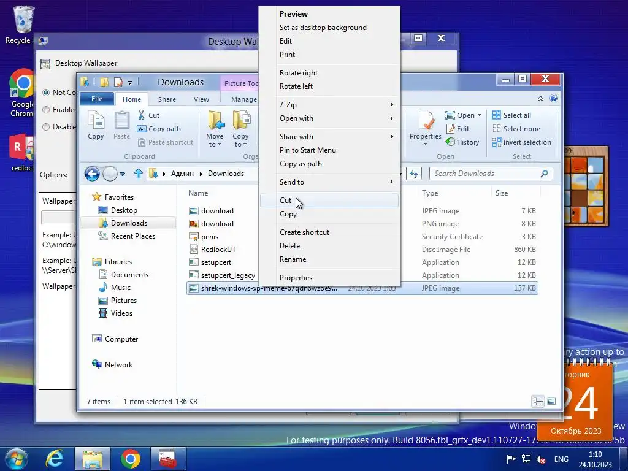The image size is (628, 471).
Task: Select the Disabled radio button
Action: point(46,127)
